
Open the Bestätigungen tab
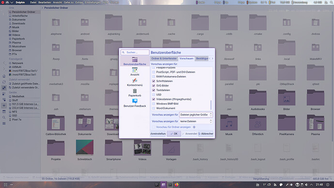[202, 59]
